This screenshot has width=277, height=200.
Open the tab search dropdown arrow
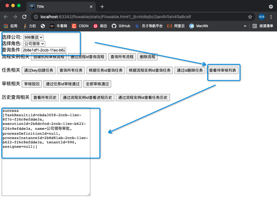tap(271, 7)
